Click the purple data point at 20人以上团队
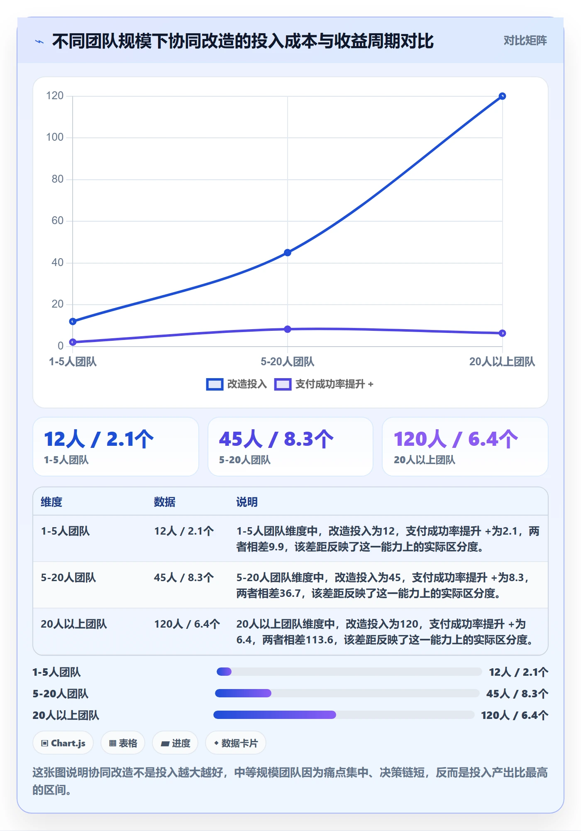This screenshot has height=831, width=581. pyautogui.click(x=502, y=333)
